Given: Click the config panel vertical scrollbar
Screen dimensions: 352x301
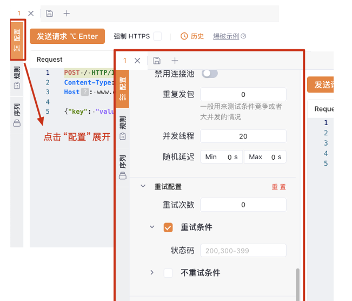Looking at the screenshot, I should pos(298,284).
